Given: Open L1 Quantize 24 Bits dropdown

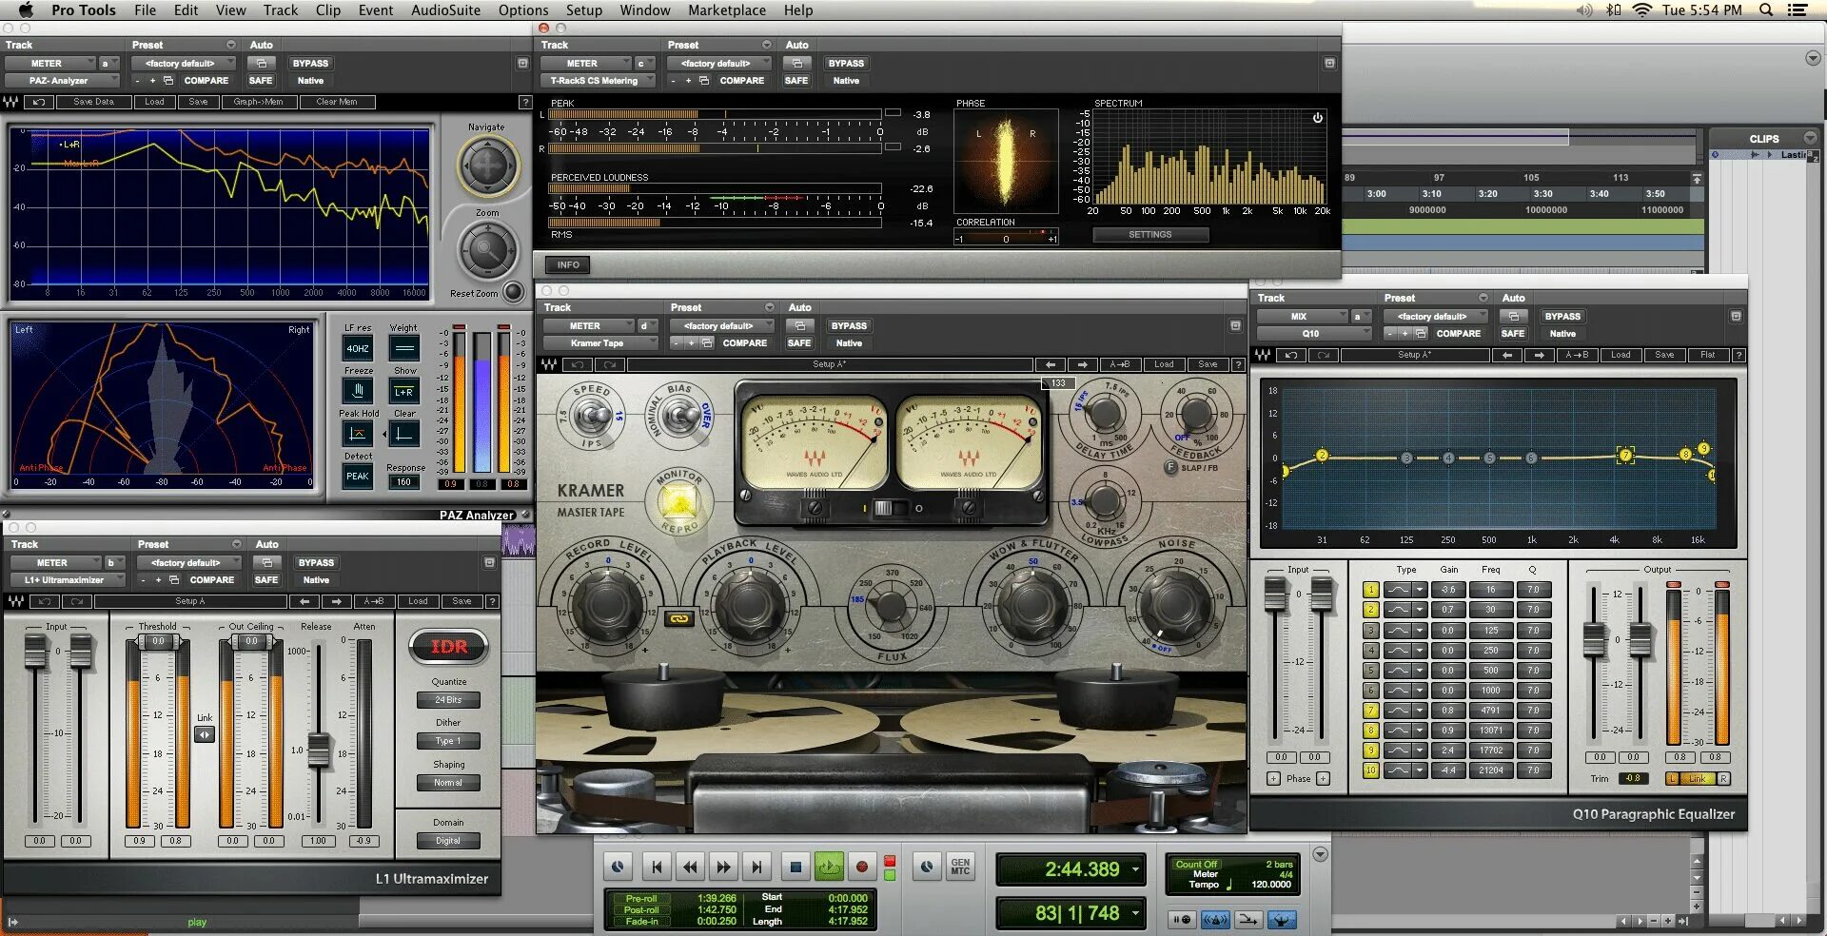Looking at the screenshot, I should [448, 700].
